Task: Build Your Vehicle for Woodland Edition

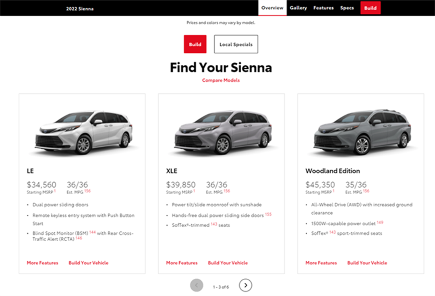Action: coord(367,263)
